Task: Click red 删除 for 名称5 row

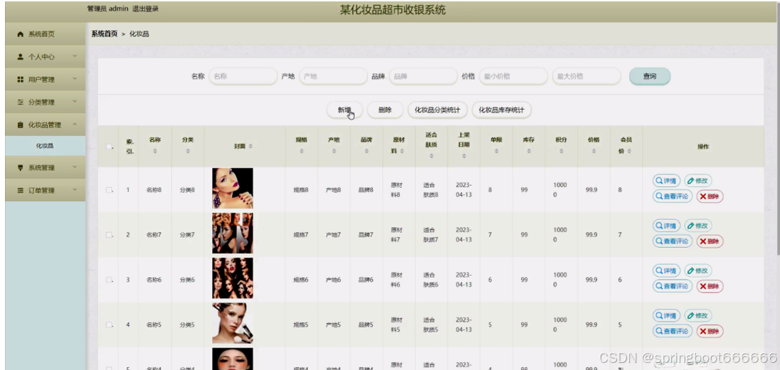Action: (710, 331)
